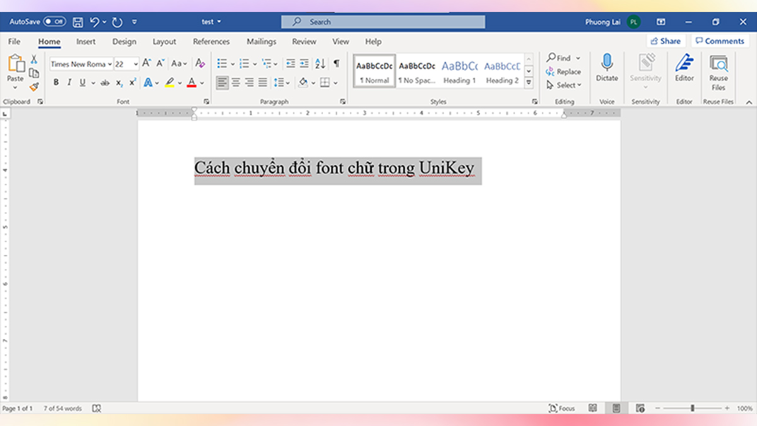Switch to the Layout tab

(164, 42)
